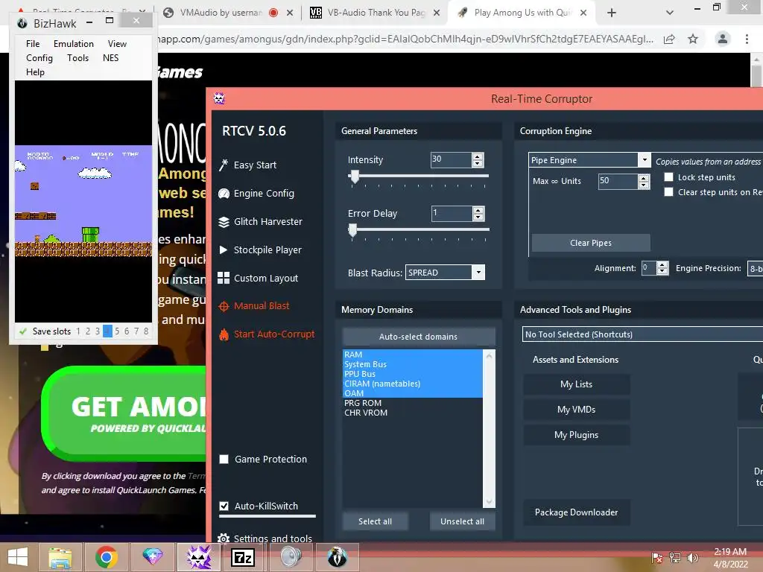763x572 pixels.
Task: Click the Action Center flag tray icon
Action: coord(657,558)
